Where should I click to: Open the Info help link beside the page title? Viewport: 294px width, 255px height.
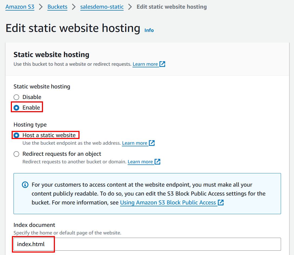pyautogui.click(x=149, y=30)
